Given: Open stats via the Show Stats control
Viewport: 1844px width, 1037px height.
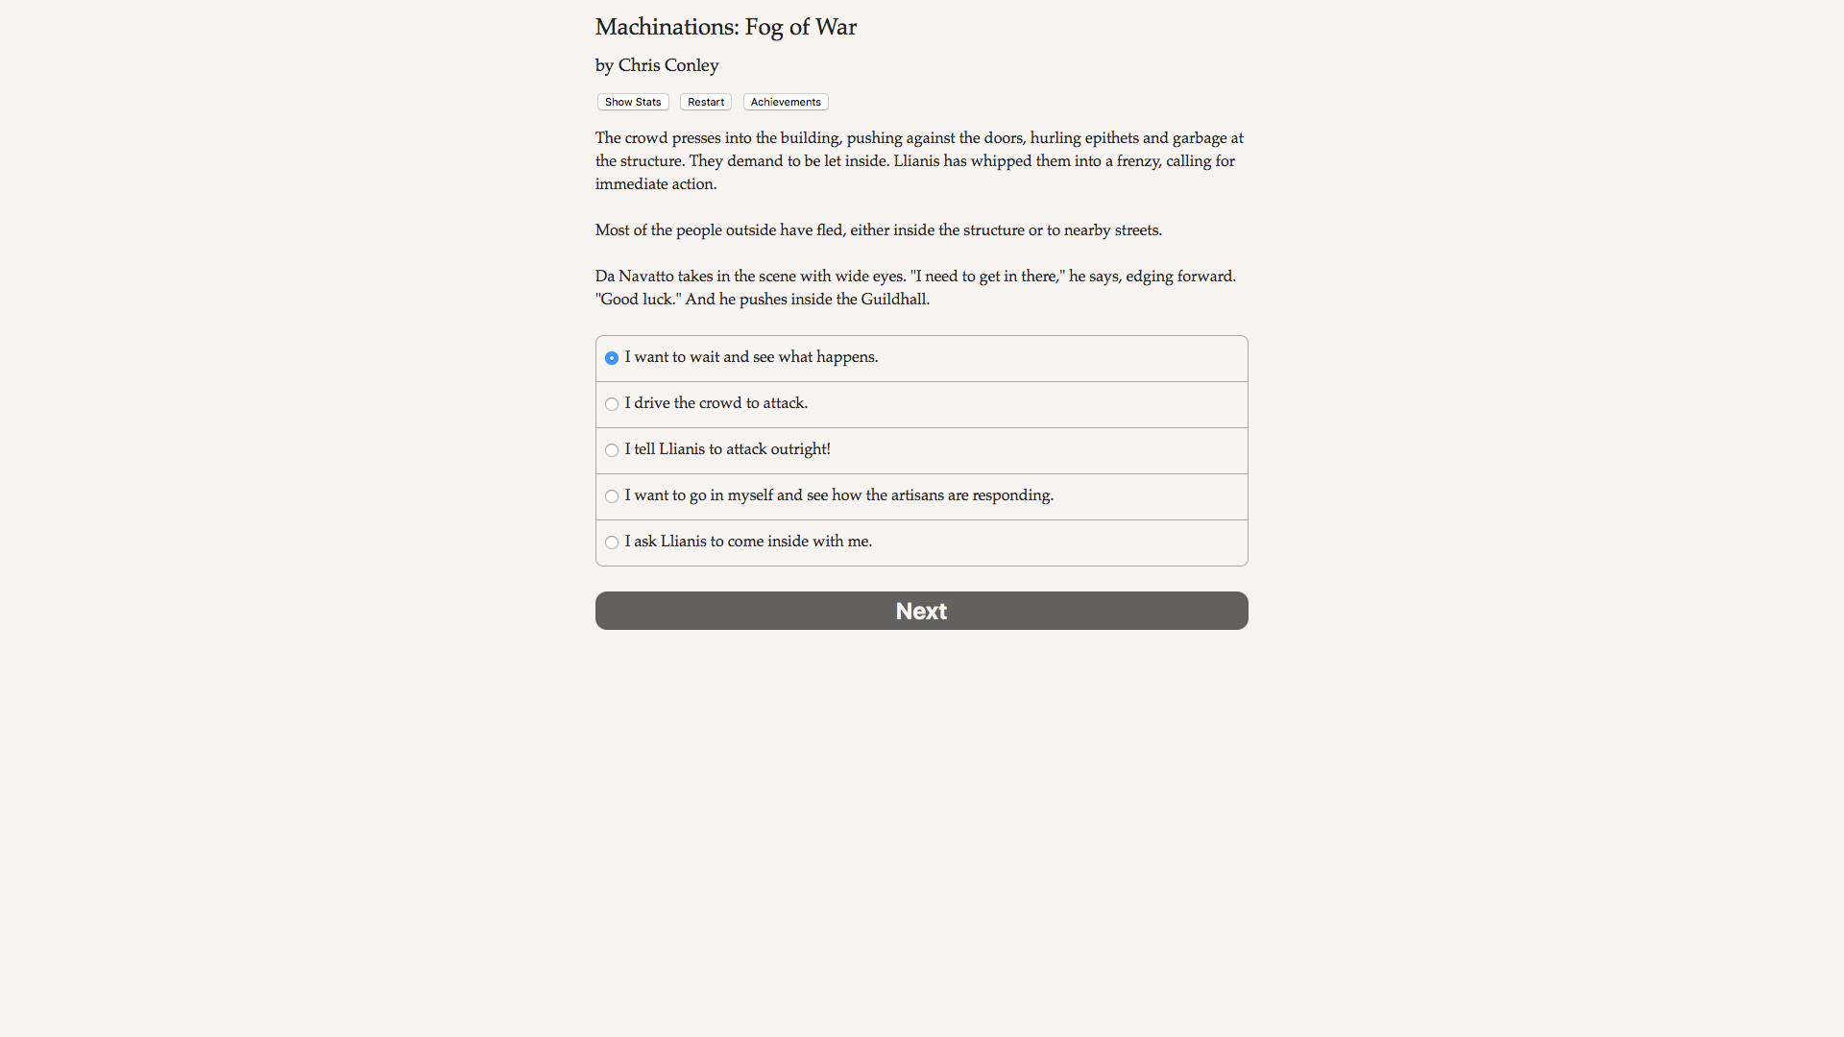Looking at the screenshot, I should click(632, 102).
